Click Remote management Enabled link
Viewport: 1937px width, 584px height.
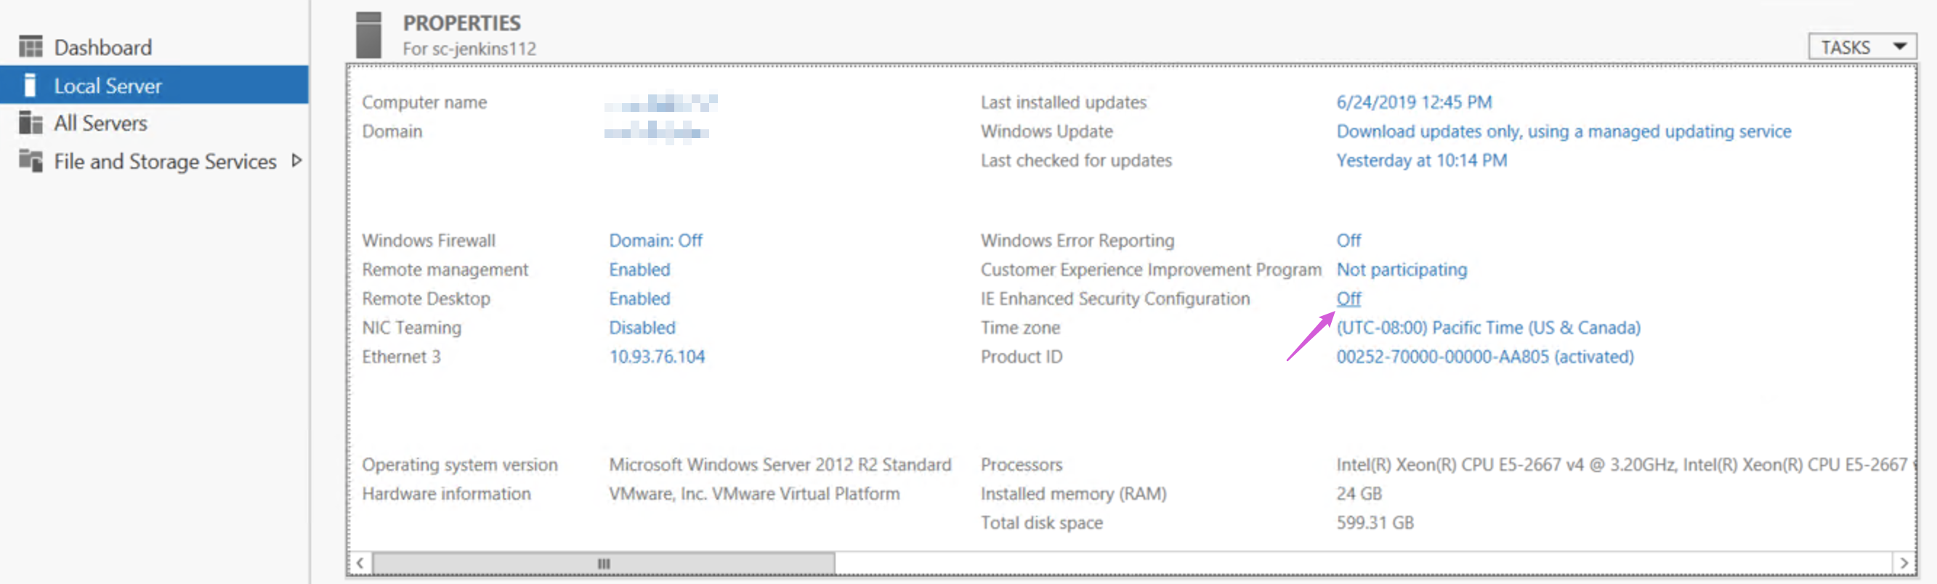point(639,269)
